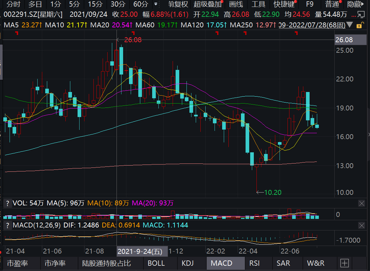Click the right-edge panel expand arrow
The height and width of the screenshot is (271, 370).
point(369,135)
